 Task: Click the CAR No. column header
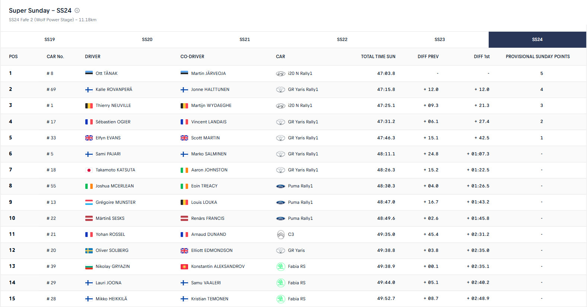(x=55, y=57)
